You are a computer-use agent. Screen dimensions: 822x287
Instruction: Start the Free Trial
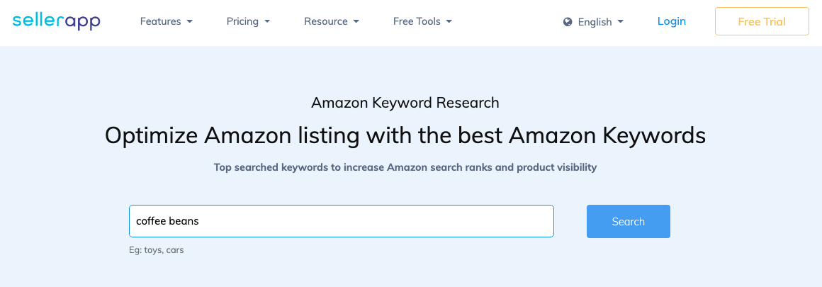tap(762, 21)
